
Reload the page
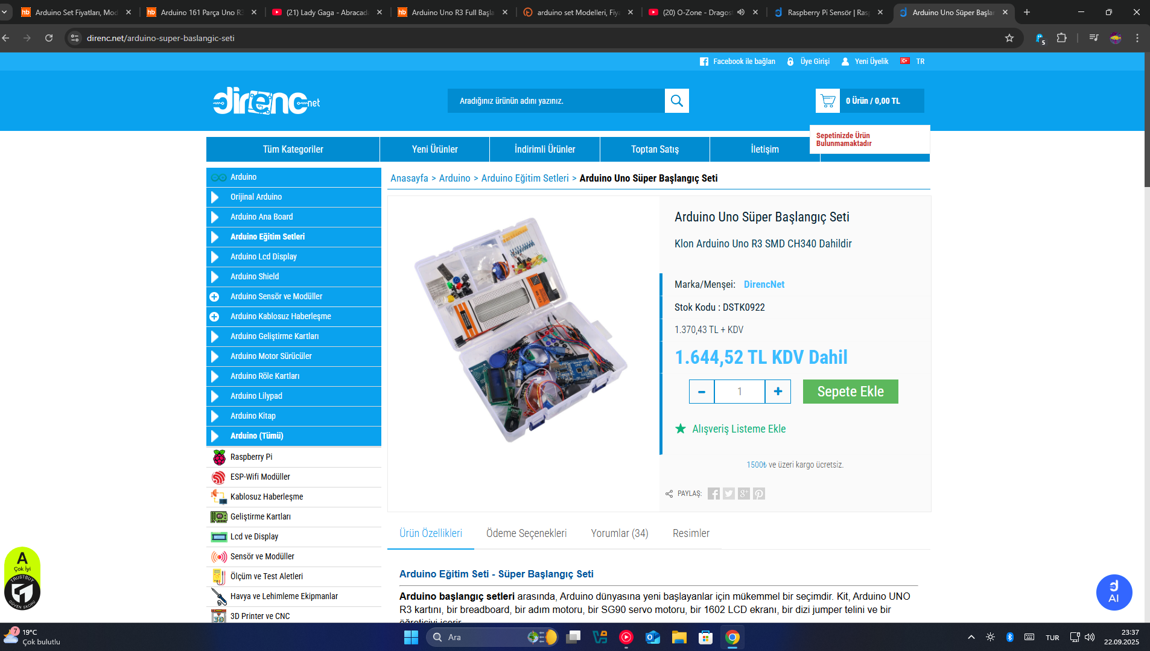(49, 38)
